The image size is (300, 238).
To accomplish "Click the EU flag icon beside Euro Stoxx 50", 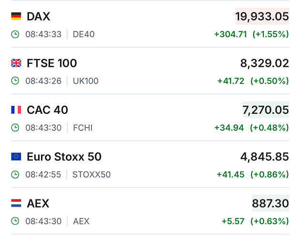I will (16, 157).
